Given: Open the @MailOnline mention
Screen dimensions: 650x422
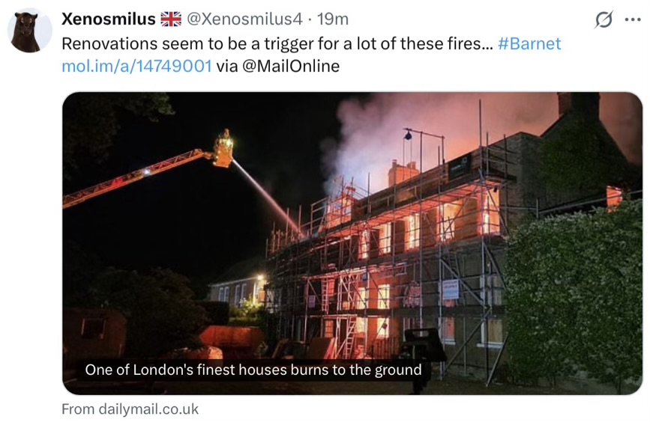Looking at the screenshot, I should (x=291, y=66).
